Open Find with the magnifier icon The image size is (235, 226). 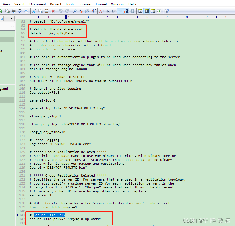click(75, 11)
